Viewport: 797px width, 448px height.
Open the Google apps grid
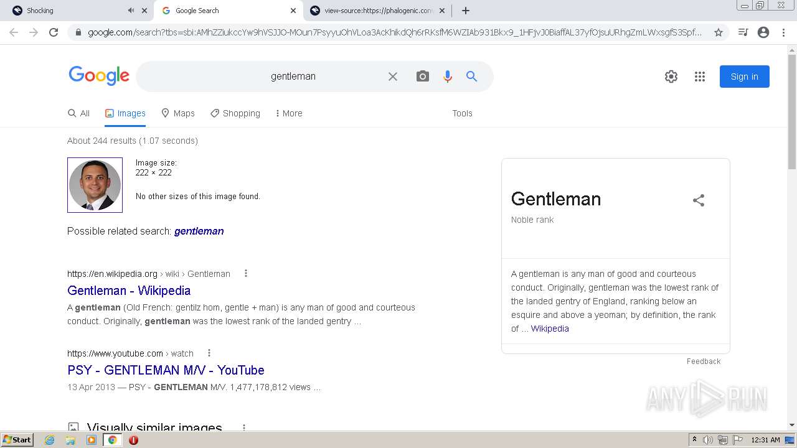click(700, 77)
